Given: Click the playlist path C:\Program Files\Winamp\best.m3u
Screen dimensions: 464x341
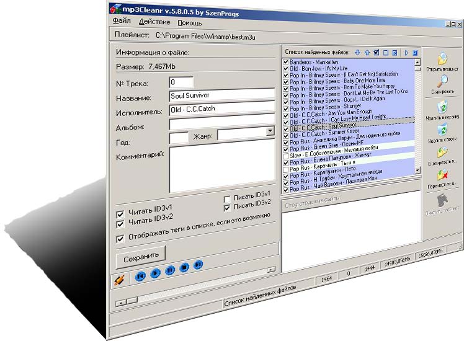Looking at the screenshot, I should [205, 37].
